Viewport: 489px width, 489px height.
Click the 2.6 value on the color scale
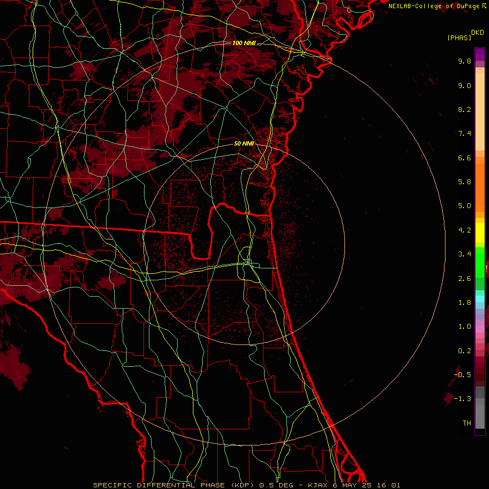click(465, 279)
